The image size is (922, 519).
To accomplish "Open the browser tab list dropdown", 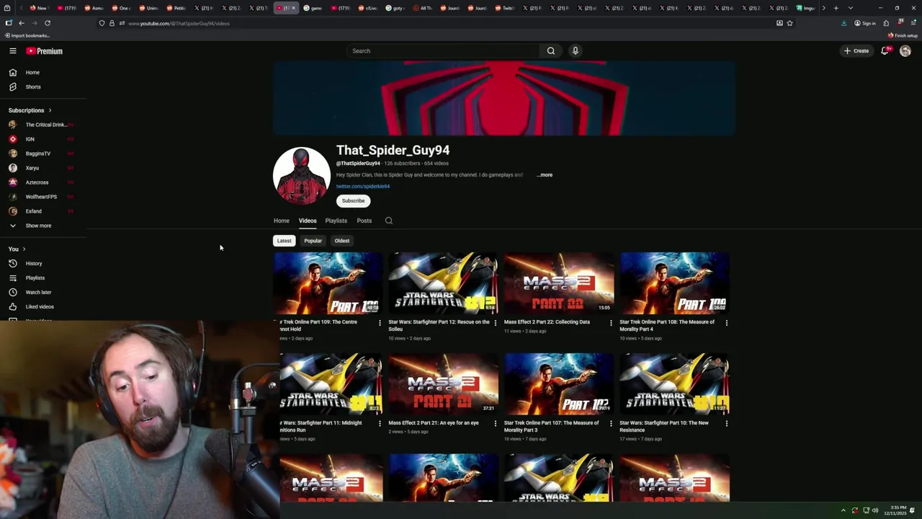I will pyautogui.click(x=851, y=8).
